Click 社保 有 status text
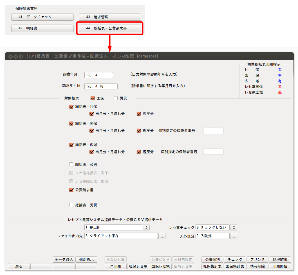The image size is (298, 275). tap(280, 70)
